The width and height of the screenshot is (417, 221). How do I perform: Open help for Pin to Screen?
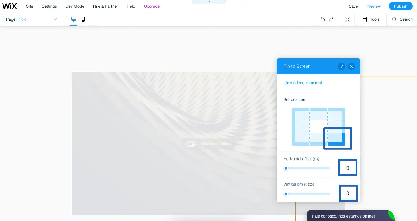coord(341,66)
